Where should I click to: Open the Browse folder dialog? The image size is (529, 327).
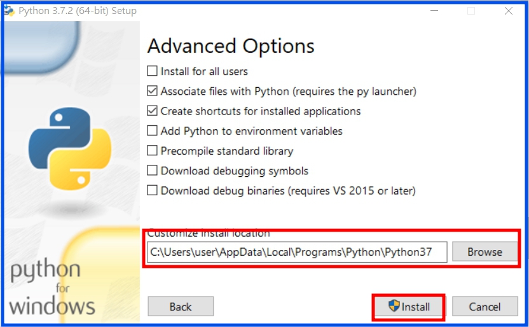tap(484, 252)
